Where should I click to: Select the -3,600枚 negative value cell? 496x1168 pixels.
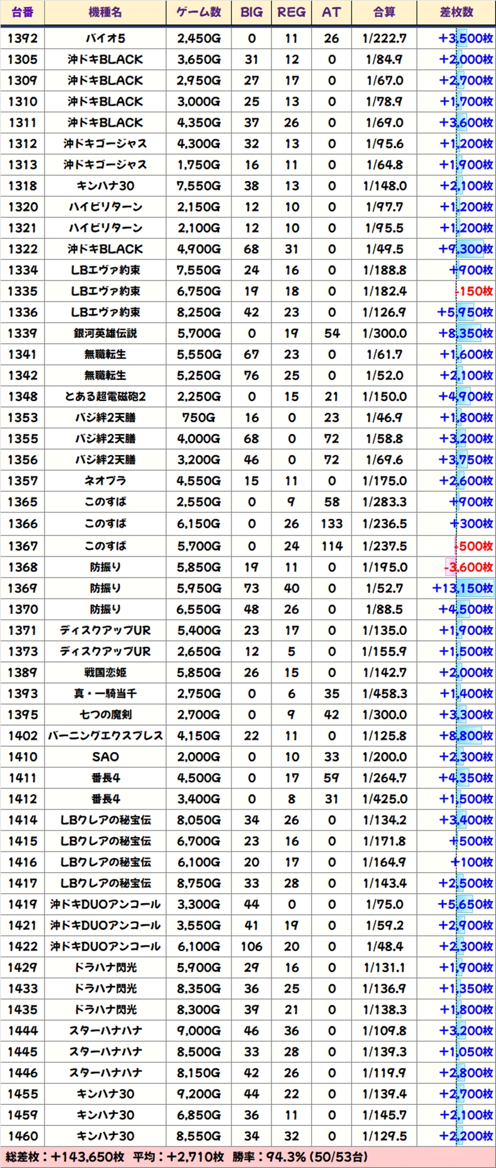pos(468,567)
